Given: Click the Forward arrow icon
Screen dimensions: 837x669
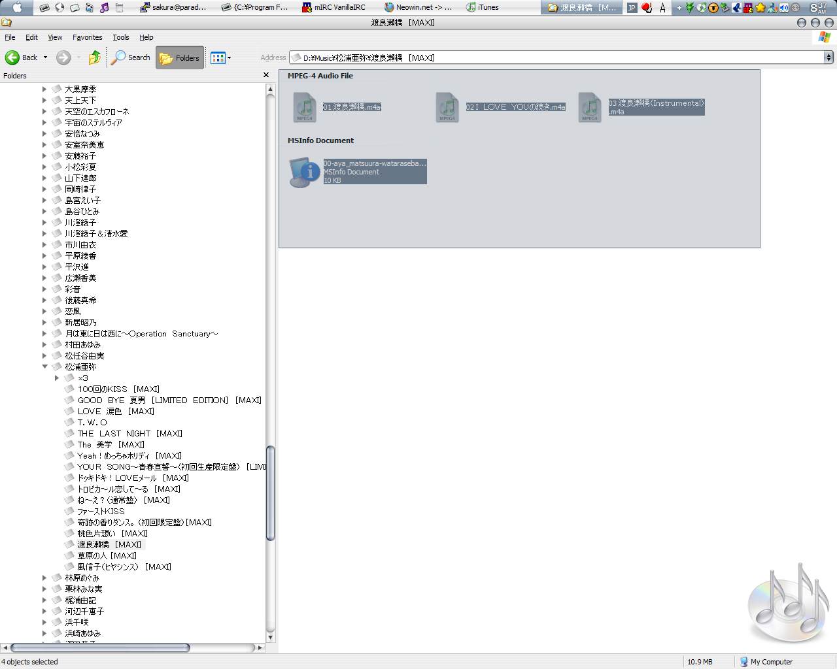Looking at the screenshot, I should (x=63, y=57).
